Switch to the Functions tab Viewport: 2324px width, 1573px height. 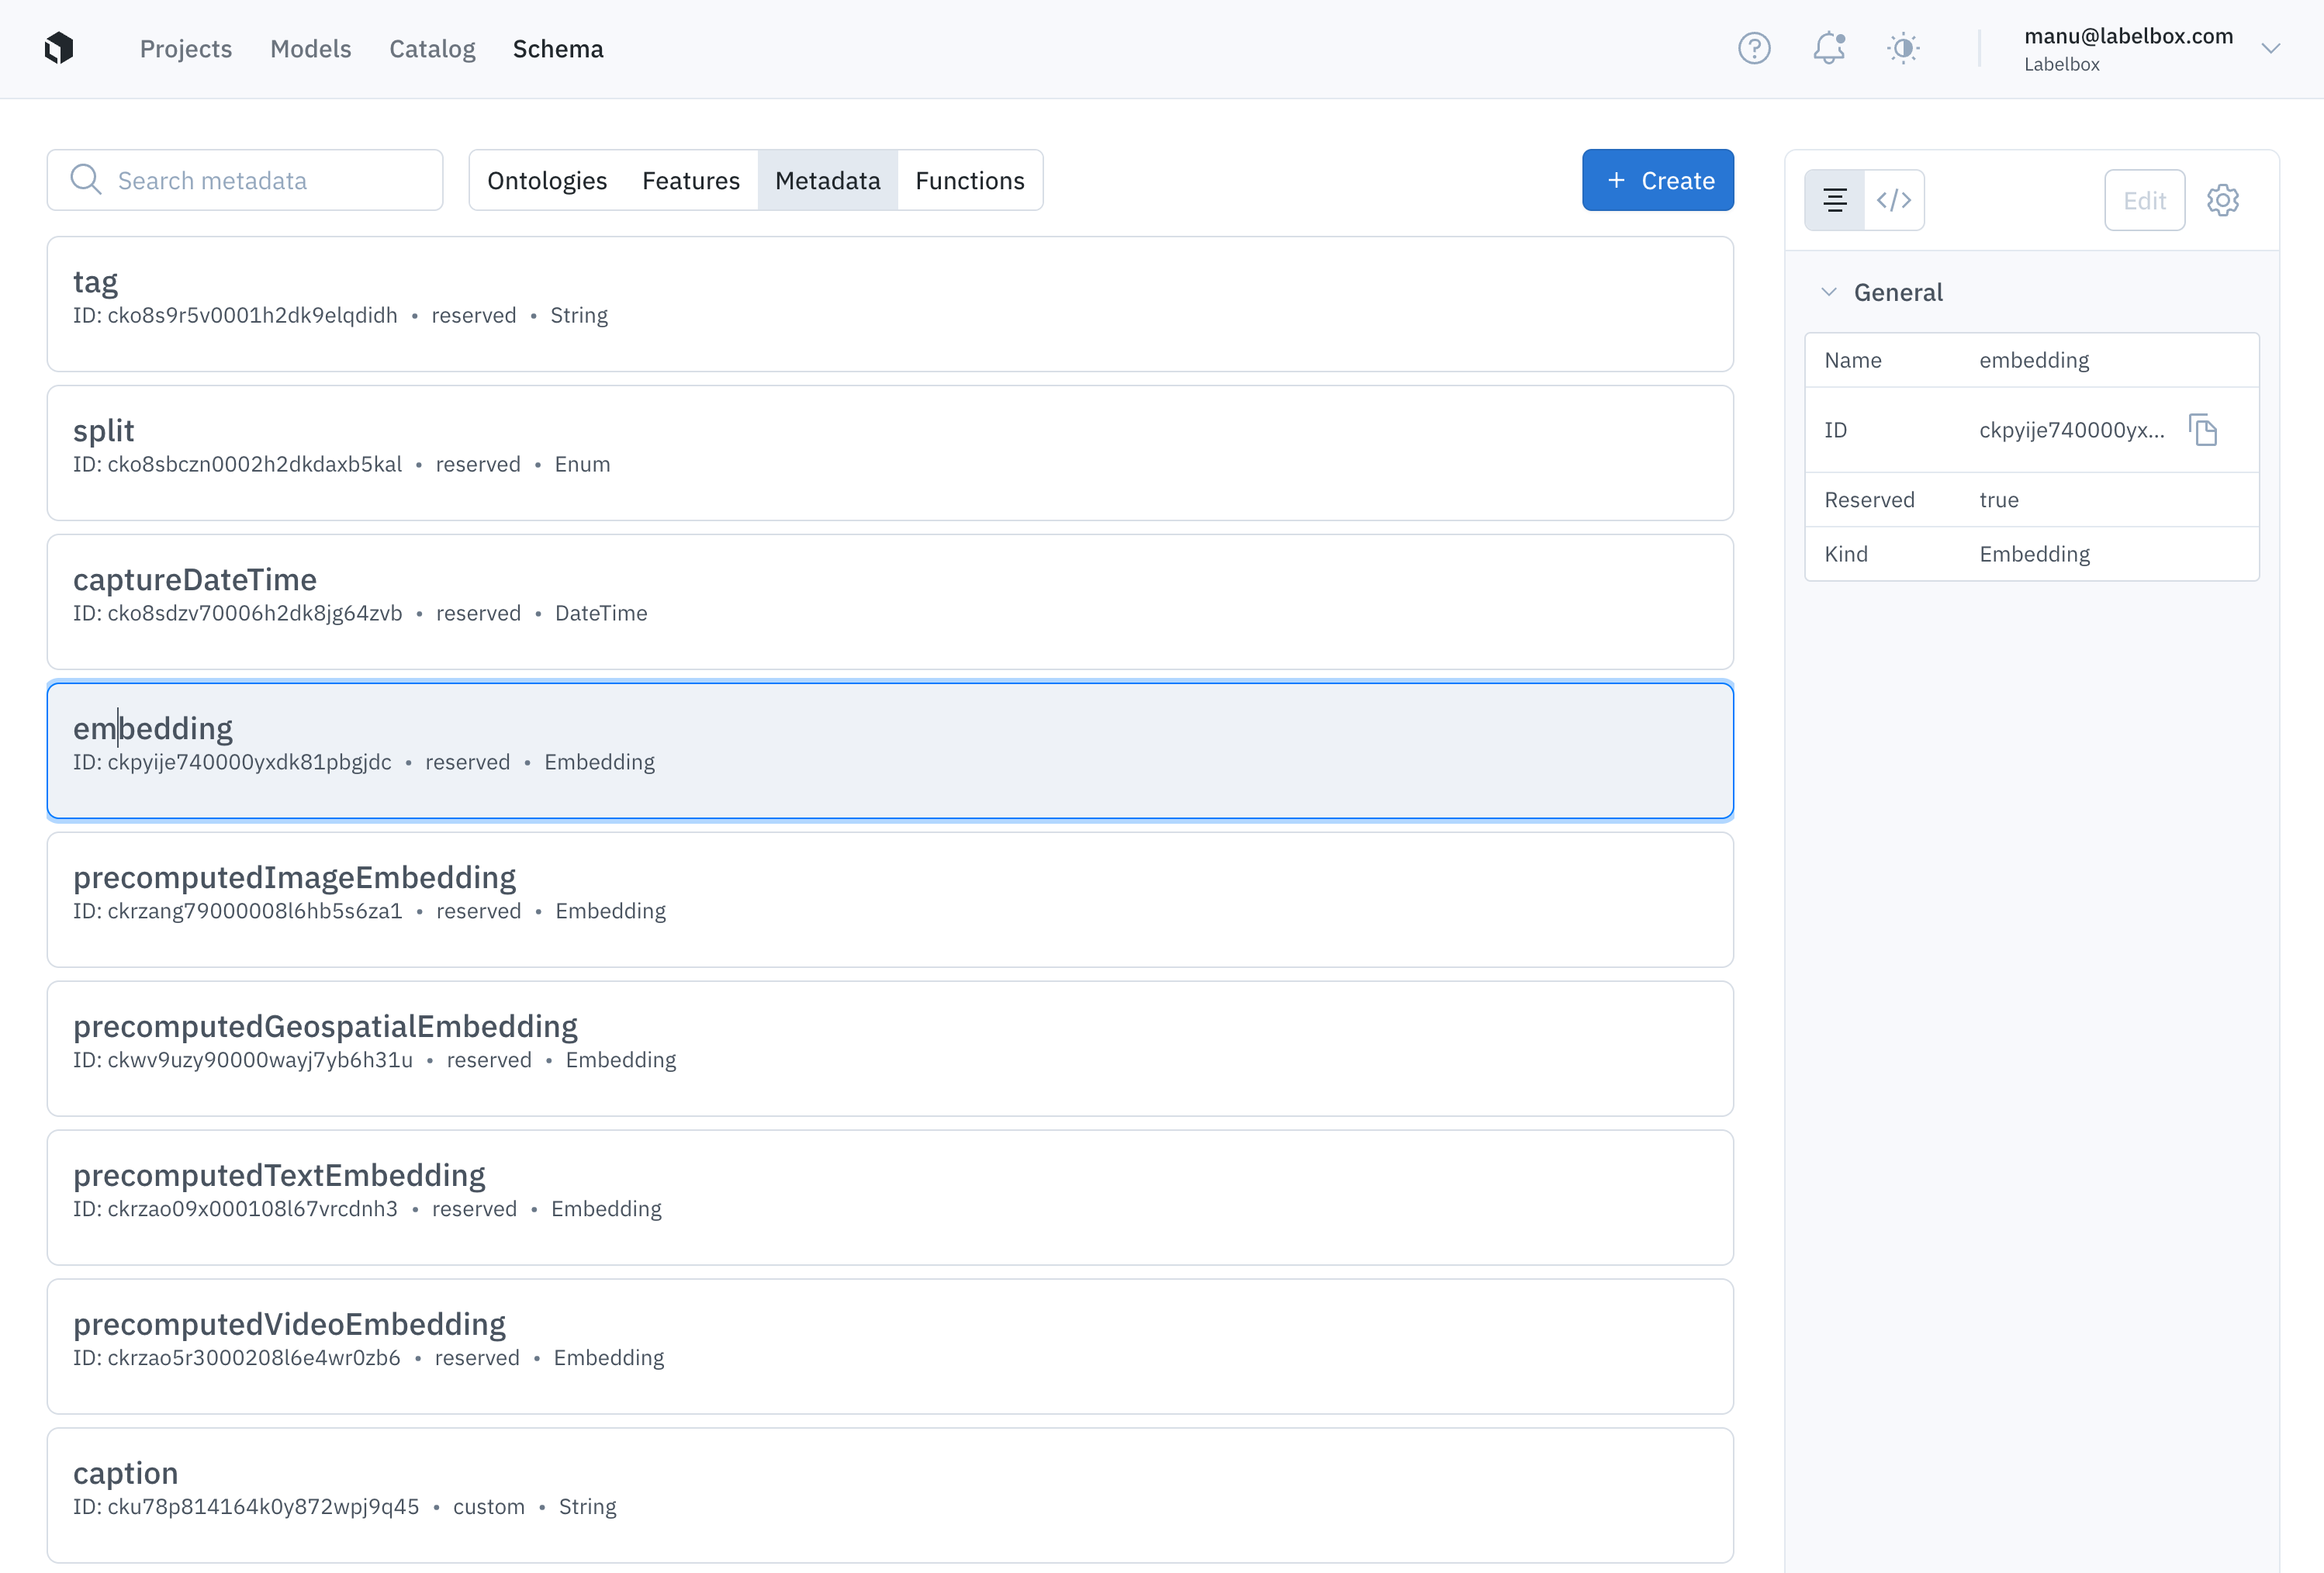point(969,181)
